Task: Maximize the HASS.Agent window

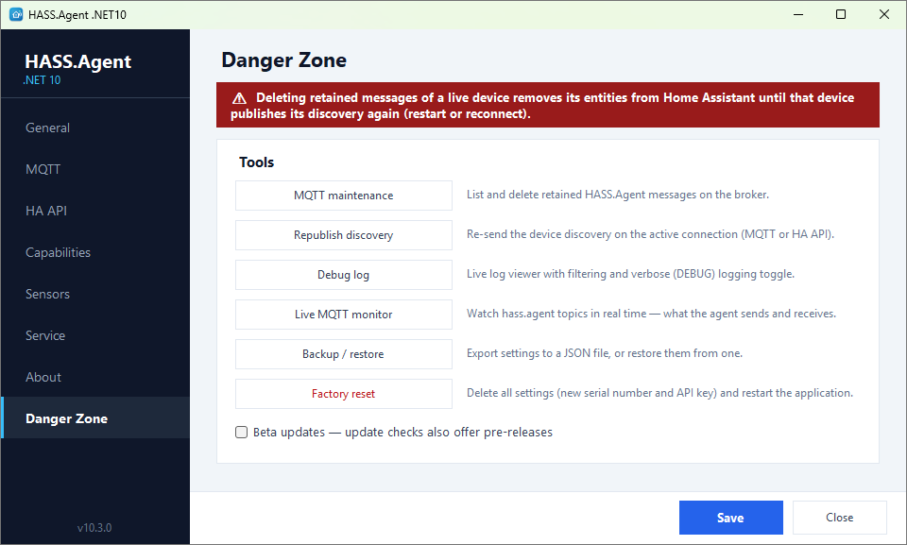Action: click(841, 14)
